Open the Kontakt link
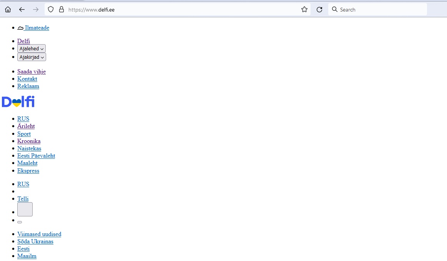This screenshot has width=447, height=261. point(27,79)
